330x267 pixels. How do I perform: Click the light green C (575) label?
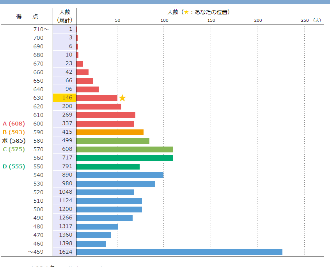point(14,149)
